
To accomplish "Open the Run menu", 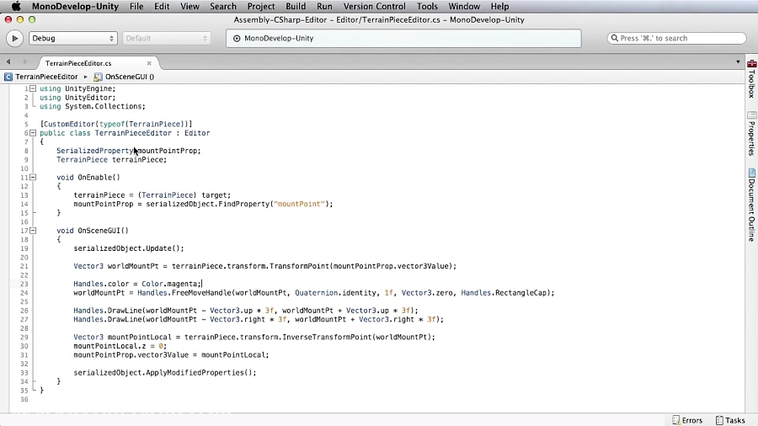I will (x=324, y=6).
